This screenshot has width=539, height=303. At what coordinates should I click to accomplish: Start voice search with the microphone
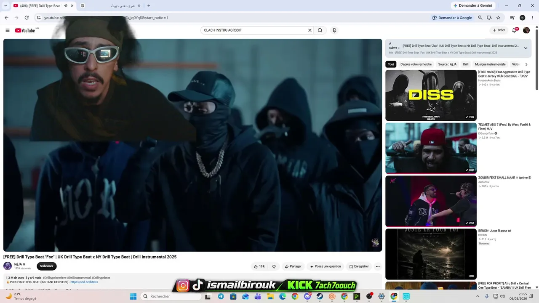[334, 30]
